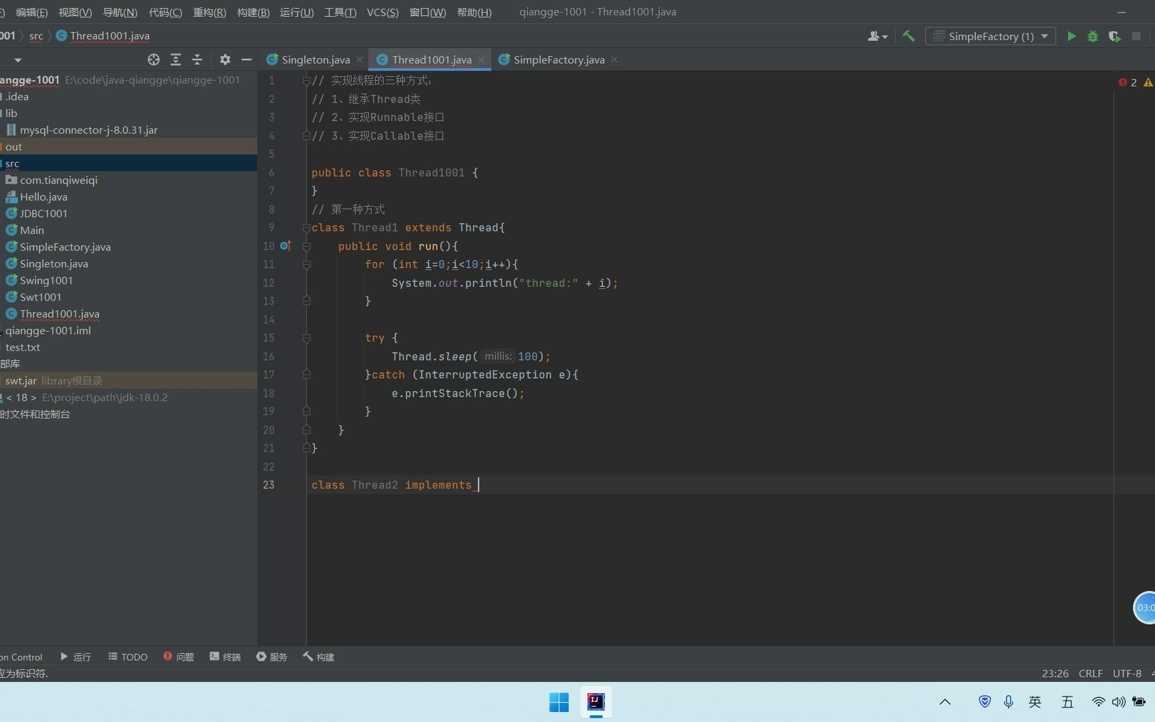Click the Stop square button

pyautogui.click(x=1136, y=36)
